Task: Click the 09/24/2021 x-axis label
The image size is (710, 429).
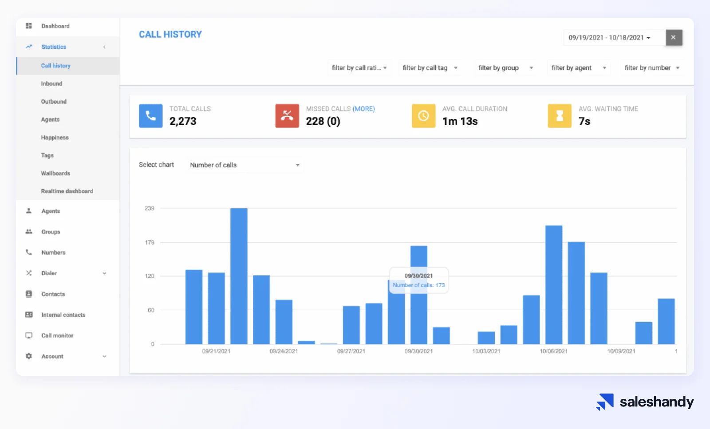Action: [x=284, y=351]
